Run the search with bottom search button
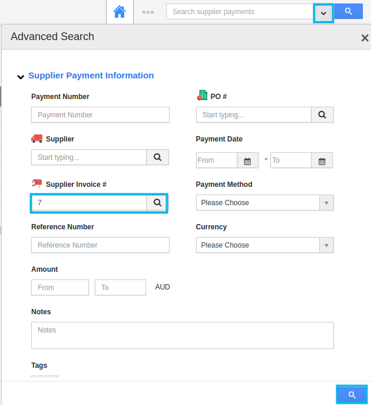The height and width of the screenshot is (405, 371). pyautogui.click(x=352, y=394)
